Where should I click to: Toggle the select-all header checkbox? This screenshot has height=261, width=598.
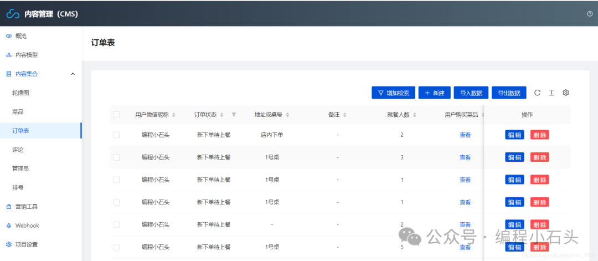click(116, 115)
